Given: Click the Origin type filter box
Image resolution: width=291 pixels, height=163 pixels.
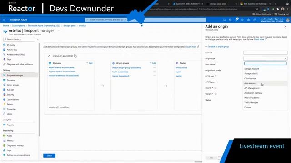Looking at the screenshot, I should point(265,63).
